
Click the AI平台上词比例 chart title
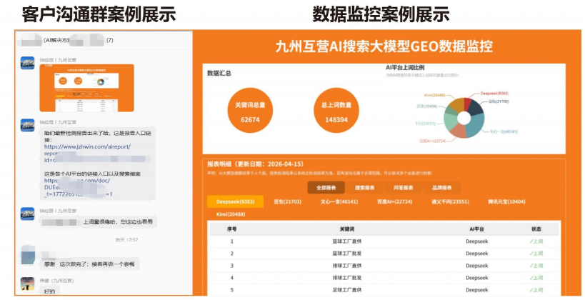pos(405,68)
